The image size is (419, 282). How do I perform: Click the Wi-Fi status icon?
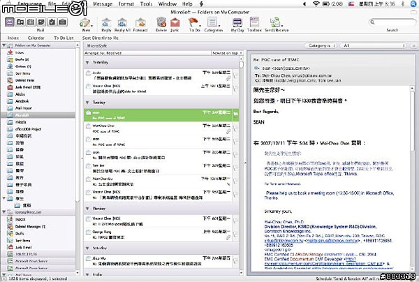pos(316,3)
